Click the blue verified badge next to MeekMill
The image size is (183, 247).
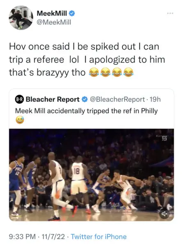(72, 14)
